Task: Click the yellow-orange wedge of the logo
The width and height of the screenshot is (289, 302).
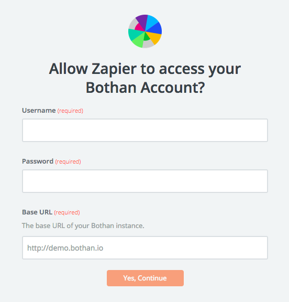Action: [x=155, y=37]
